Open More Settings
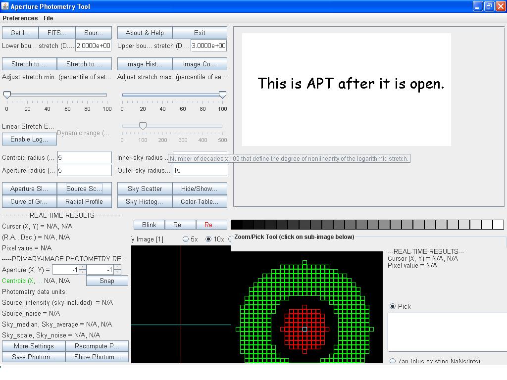The width and height of the screenshot is (507, 380). pos(34,346)
